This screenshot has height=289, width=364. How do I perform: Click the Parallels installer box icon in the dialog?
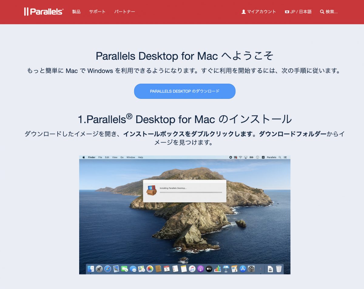pyautogui.click(x=151, y=190)
